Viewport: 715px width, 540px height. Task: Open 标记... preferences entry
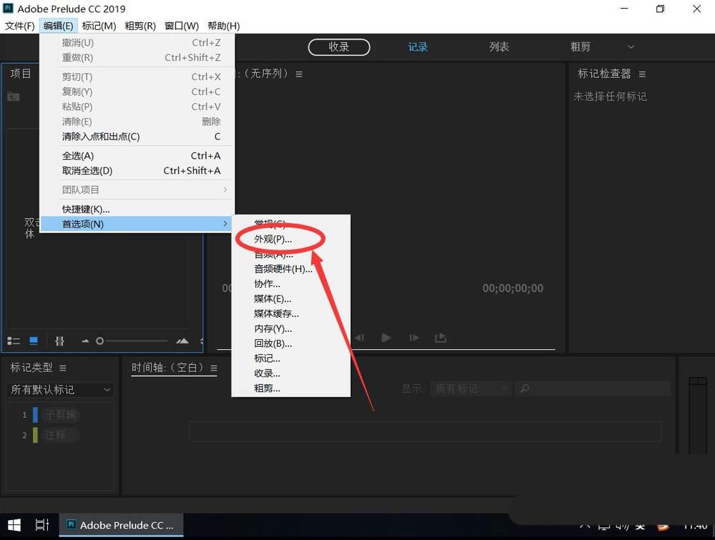pos(267,358)
